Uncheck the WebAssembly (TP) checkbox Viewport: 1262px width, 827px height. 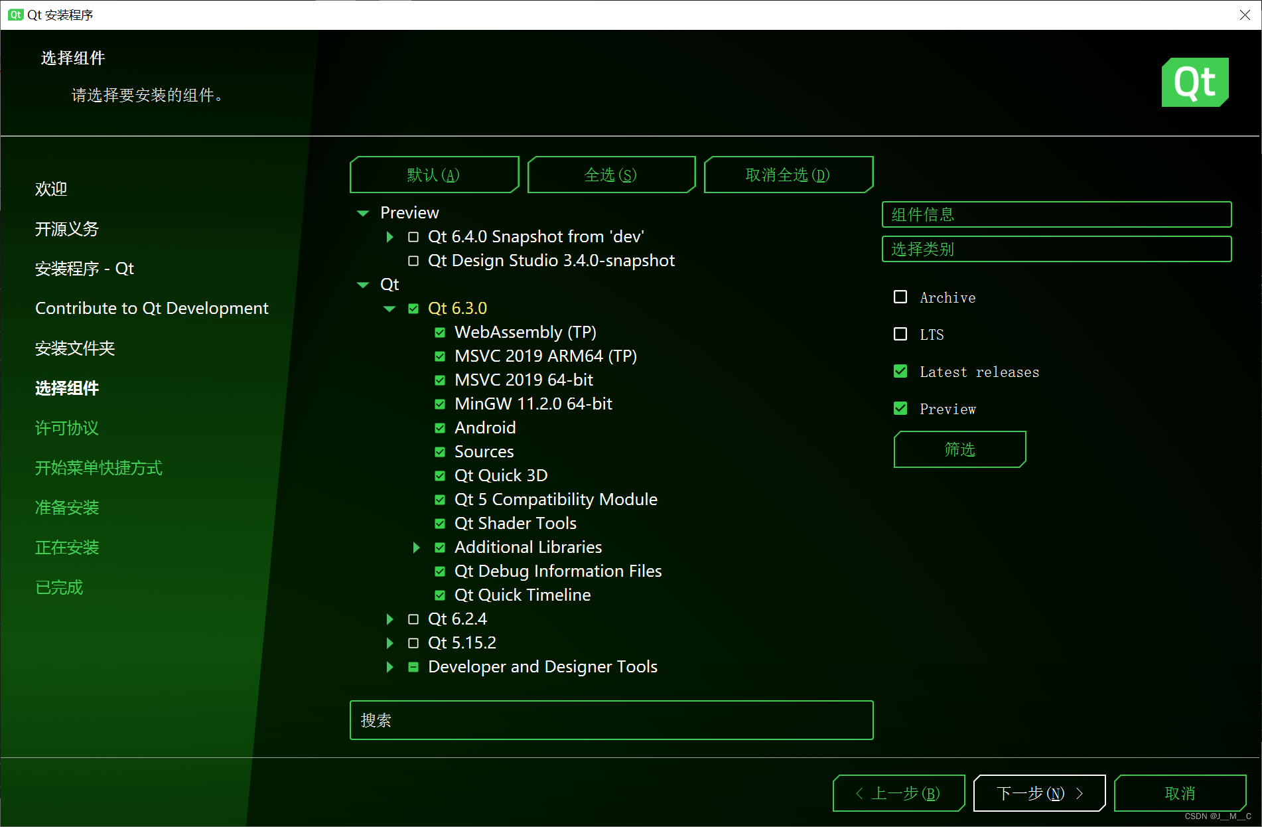440,333
